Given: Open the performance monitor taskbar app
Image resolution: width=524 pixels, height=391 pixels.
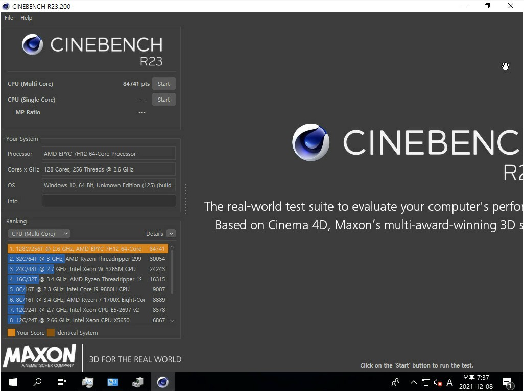Looking at the screenshot, I should coord(87,382).
